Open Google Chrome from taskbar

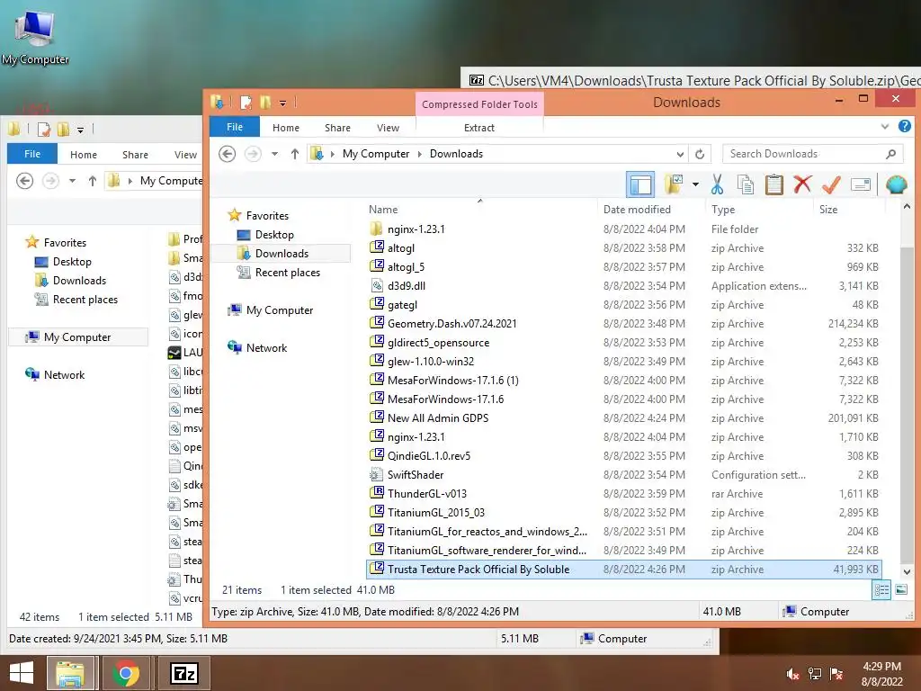pos(126,673)
